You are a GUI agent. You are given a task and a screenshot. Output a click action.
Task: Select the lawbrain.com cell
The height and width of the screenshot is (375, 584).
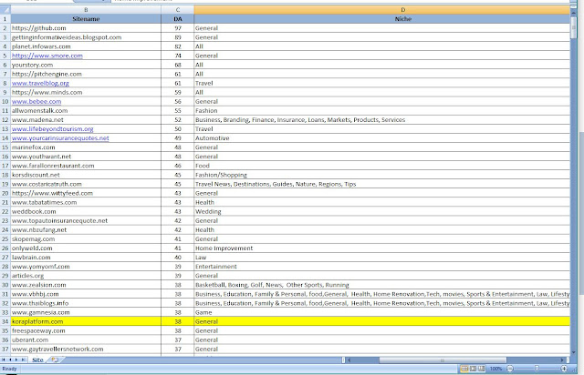(x=86, y=258)
